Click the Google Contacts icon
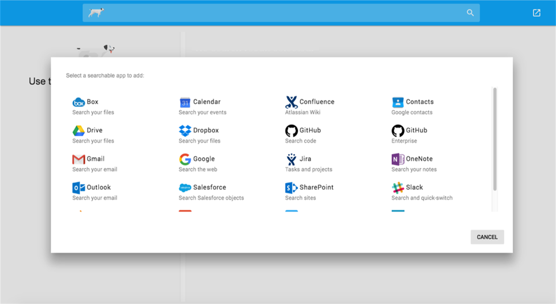The height and width of the screenshot is (304, 556). [398, 102]
